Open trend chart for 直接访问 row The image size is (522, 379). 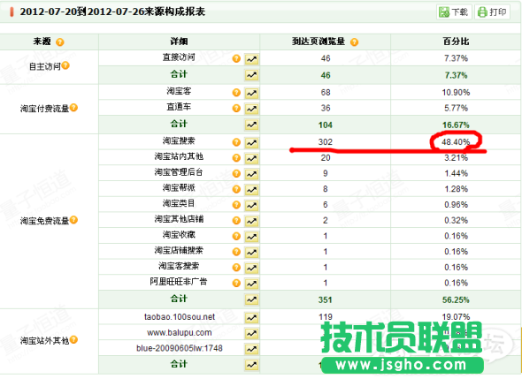[x=251, y=59]
